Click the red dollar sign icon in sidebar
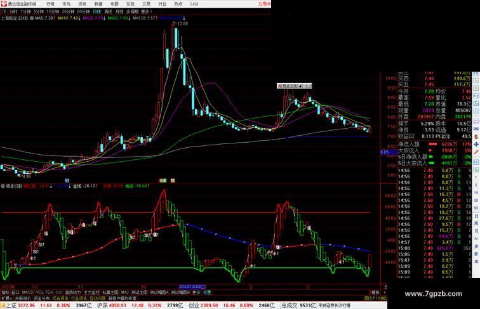This screenshot has width=480, height=309. [x=476, y=137]
